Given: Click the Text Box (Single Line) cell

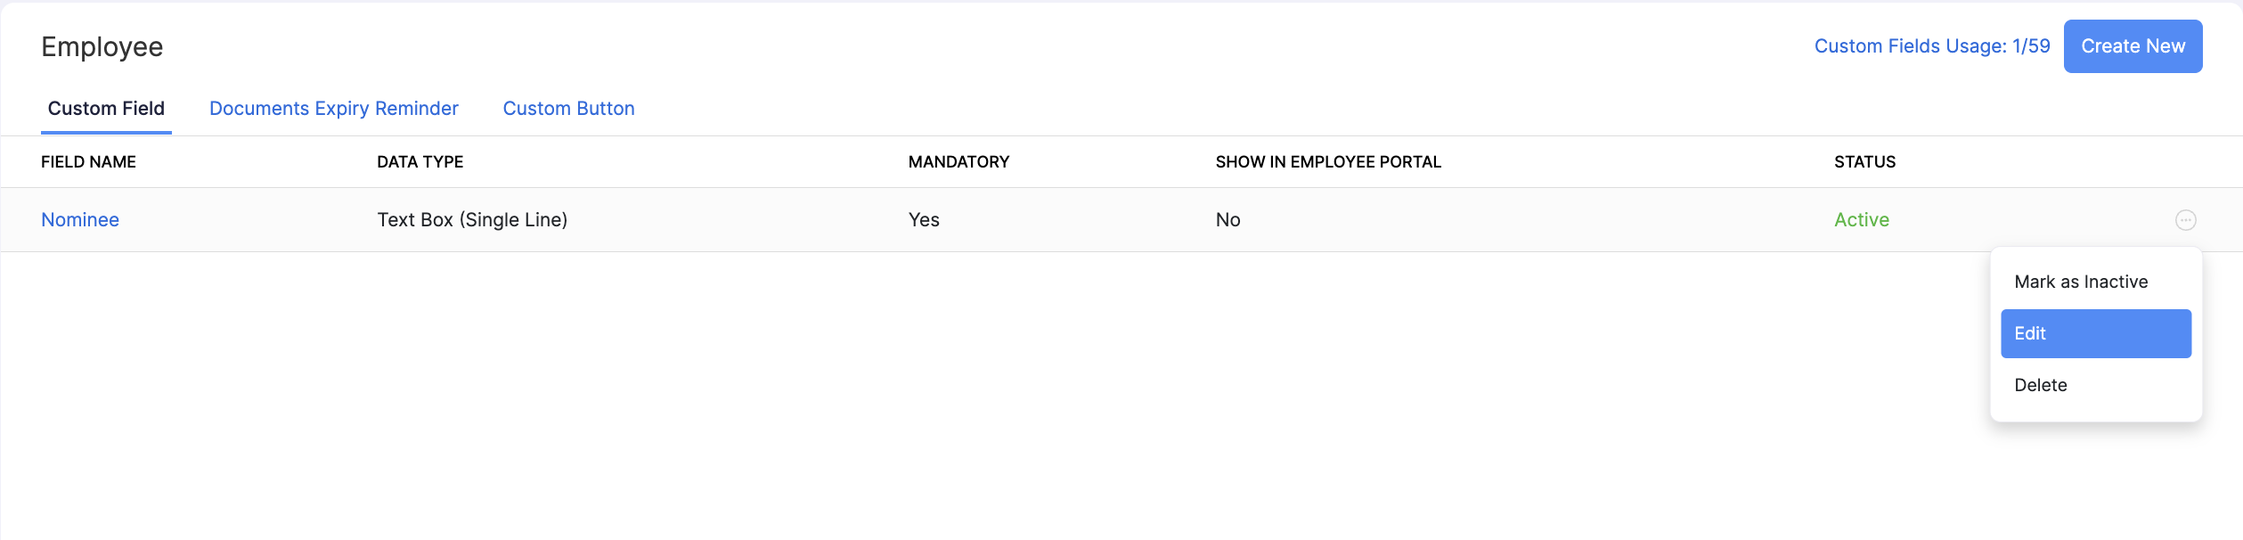Looking at the screenshot, I should [472, 220].
